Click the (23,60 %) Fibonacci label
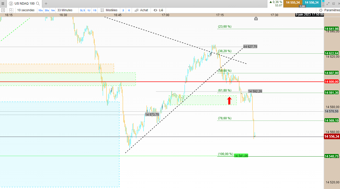Image resolution: width=340 pixels, height=189 pixels. coord(225,26)
